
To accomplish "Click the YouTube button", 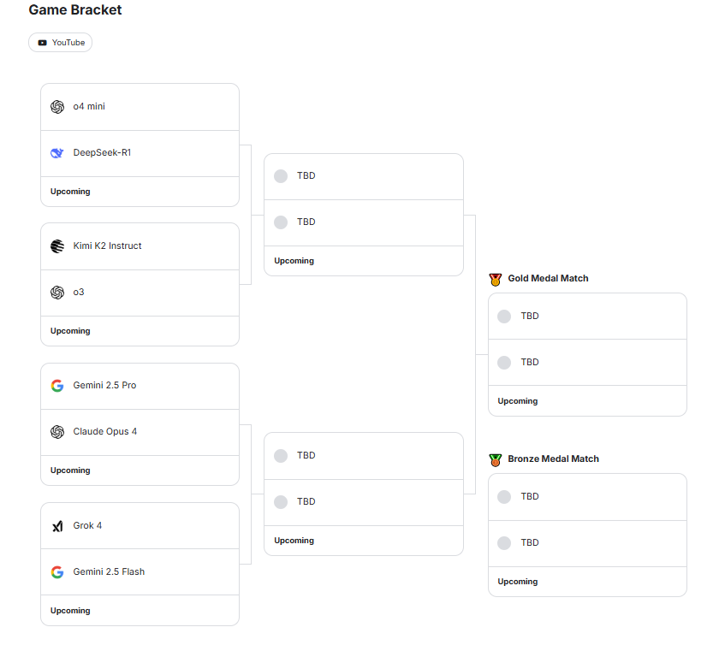I will pyautogui.click(x=60, y=42).
